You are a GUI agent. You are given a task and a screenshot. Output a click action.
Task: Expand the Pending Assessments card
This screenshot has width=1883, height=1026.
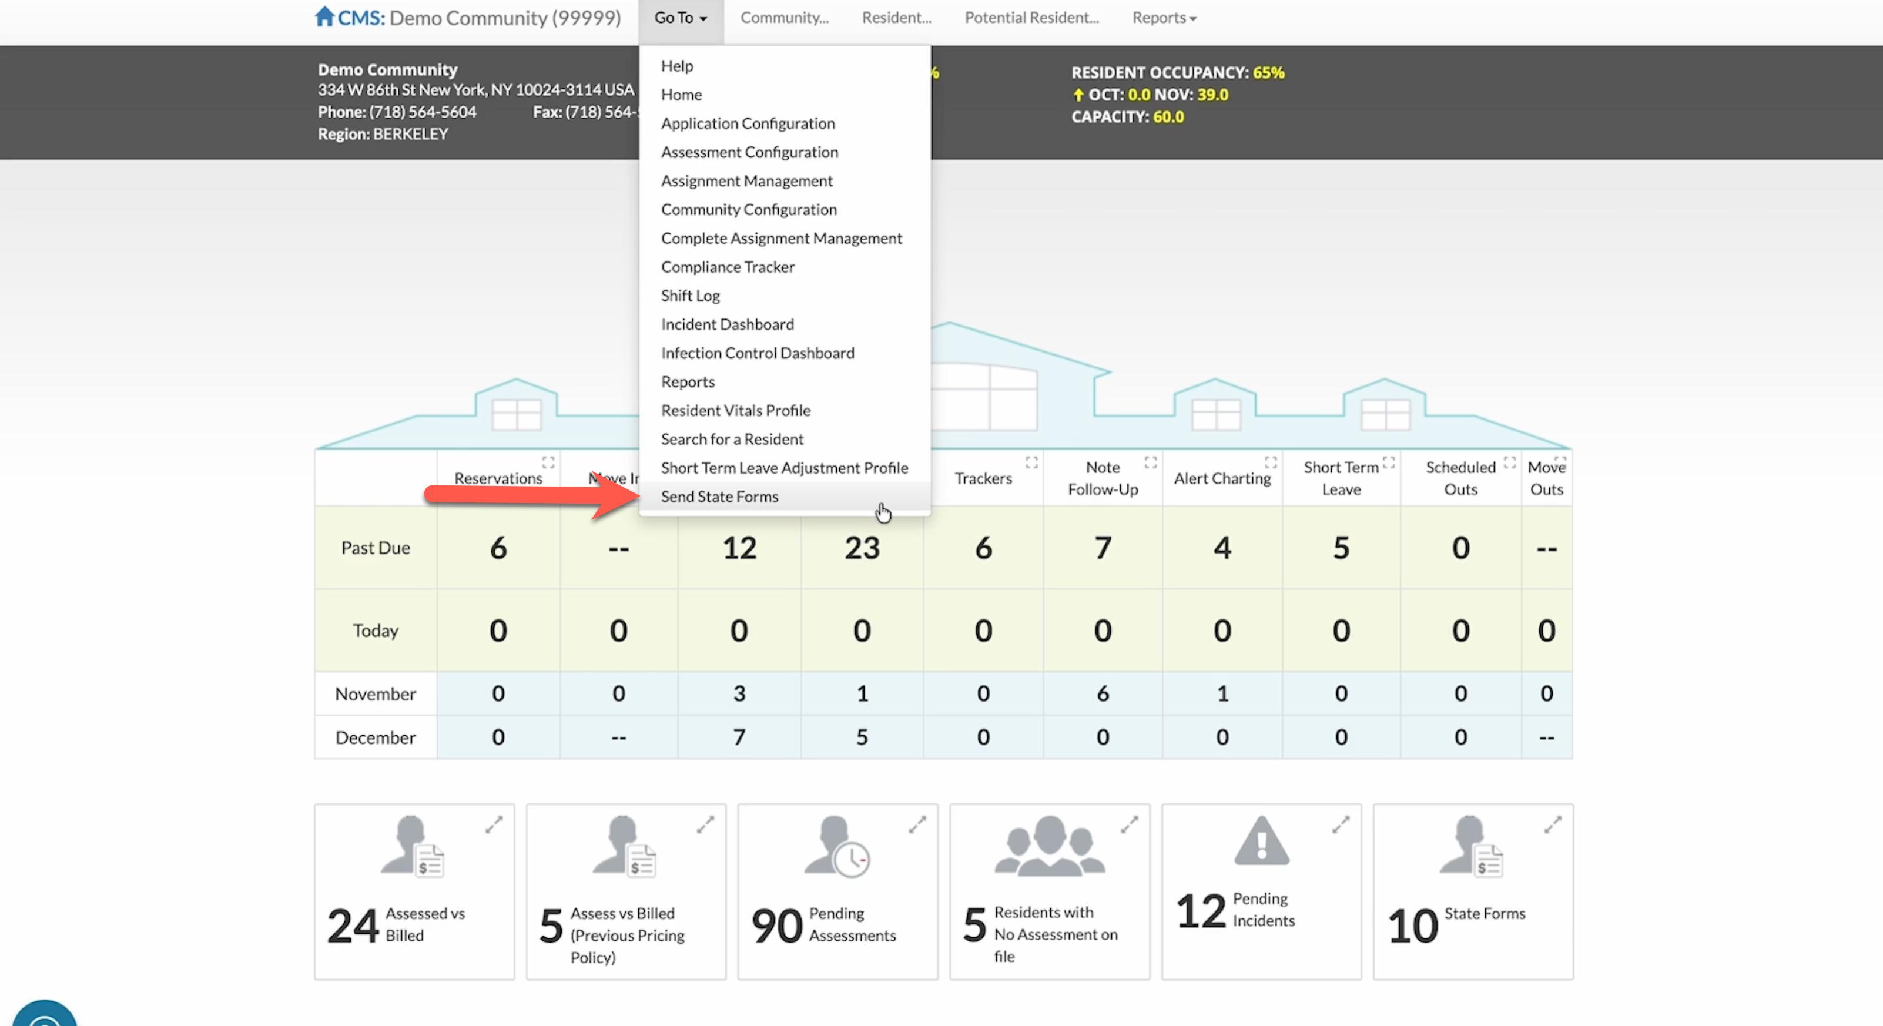tap(917, 824)
